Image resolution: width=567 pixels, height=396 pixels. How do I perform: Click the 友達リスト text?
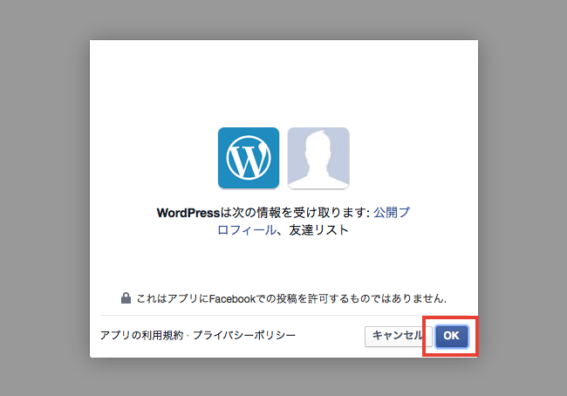pos(318,230)
